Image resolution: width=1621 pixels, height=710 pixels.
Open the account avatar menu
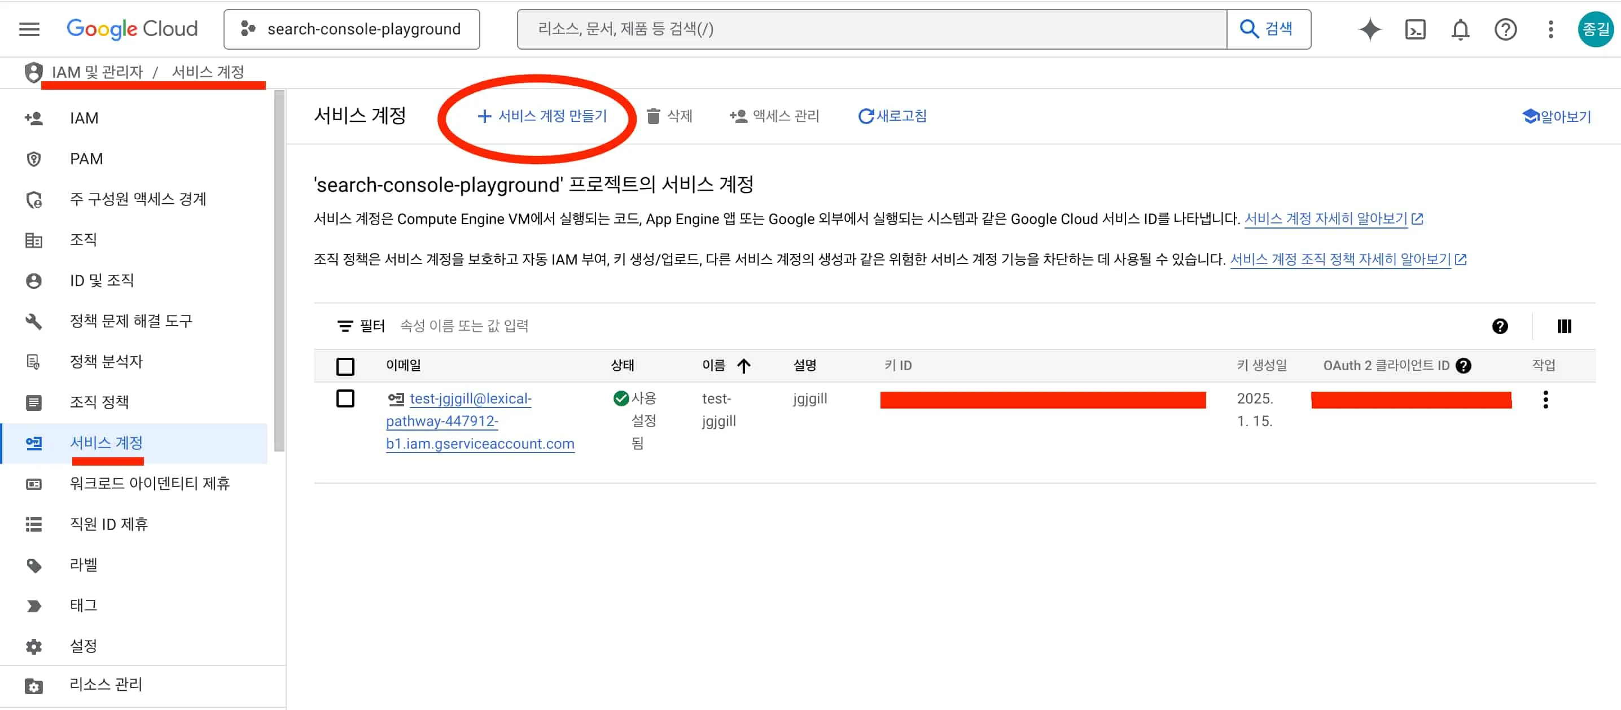pyautogui.click(x=1596, y=28)
